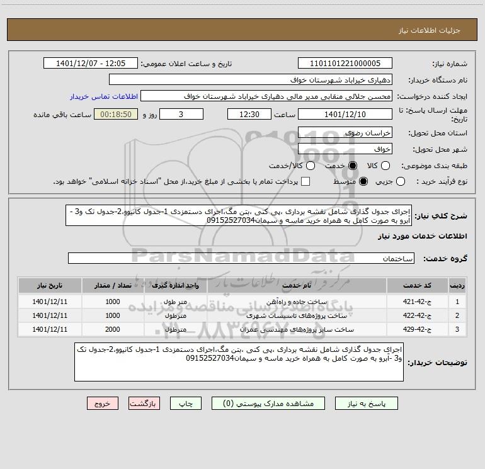Image resolution: width=485 pixels, height=469 pixels.
Task: Select the خدمت radio button
Action: point(352,166)
